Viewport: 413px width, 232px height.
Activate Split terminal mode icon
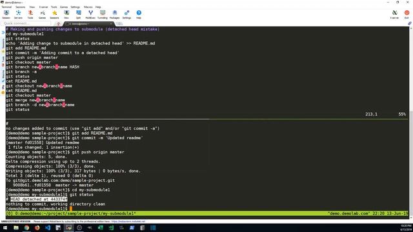pos(79,14)
